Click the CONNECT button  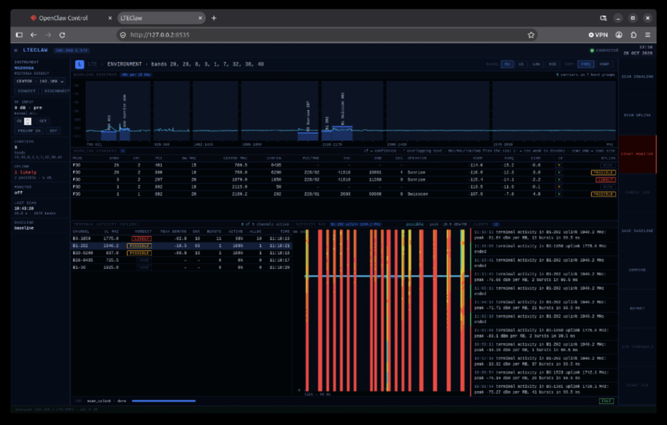pos(26,91)
